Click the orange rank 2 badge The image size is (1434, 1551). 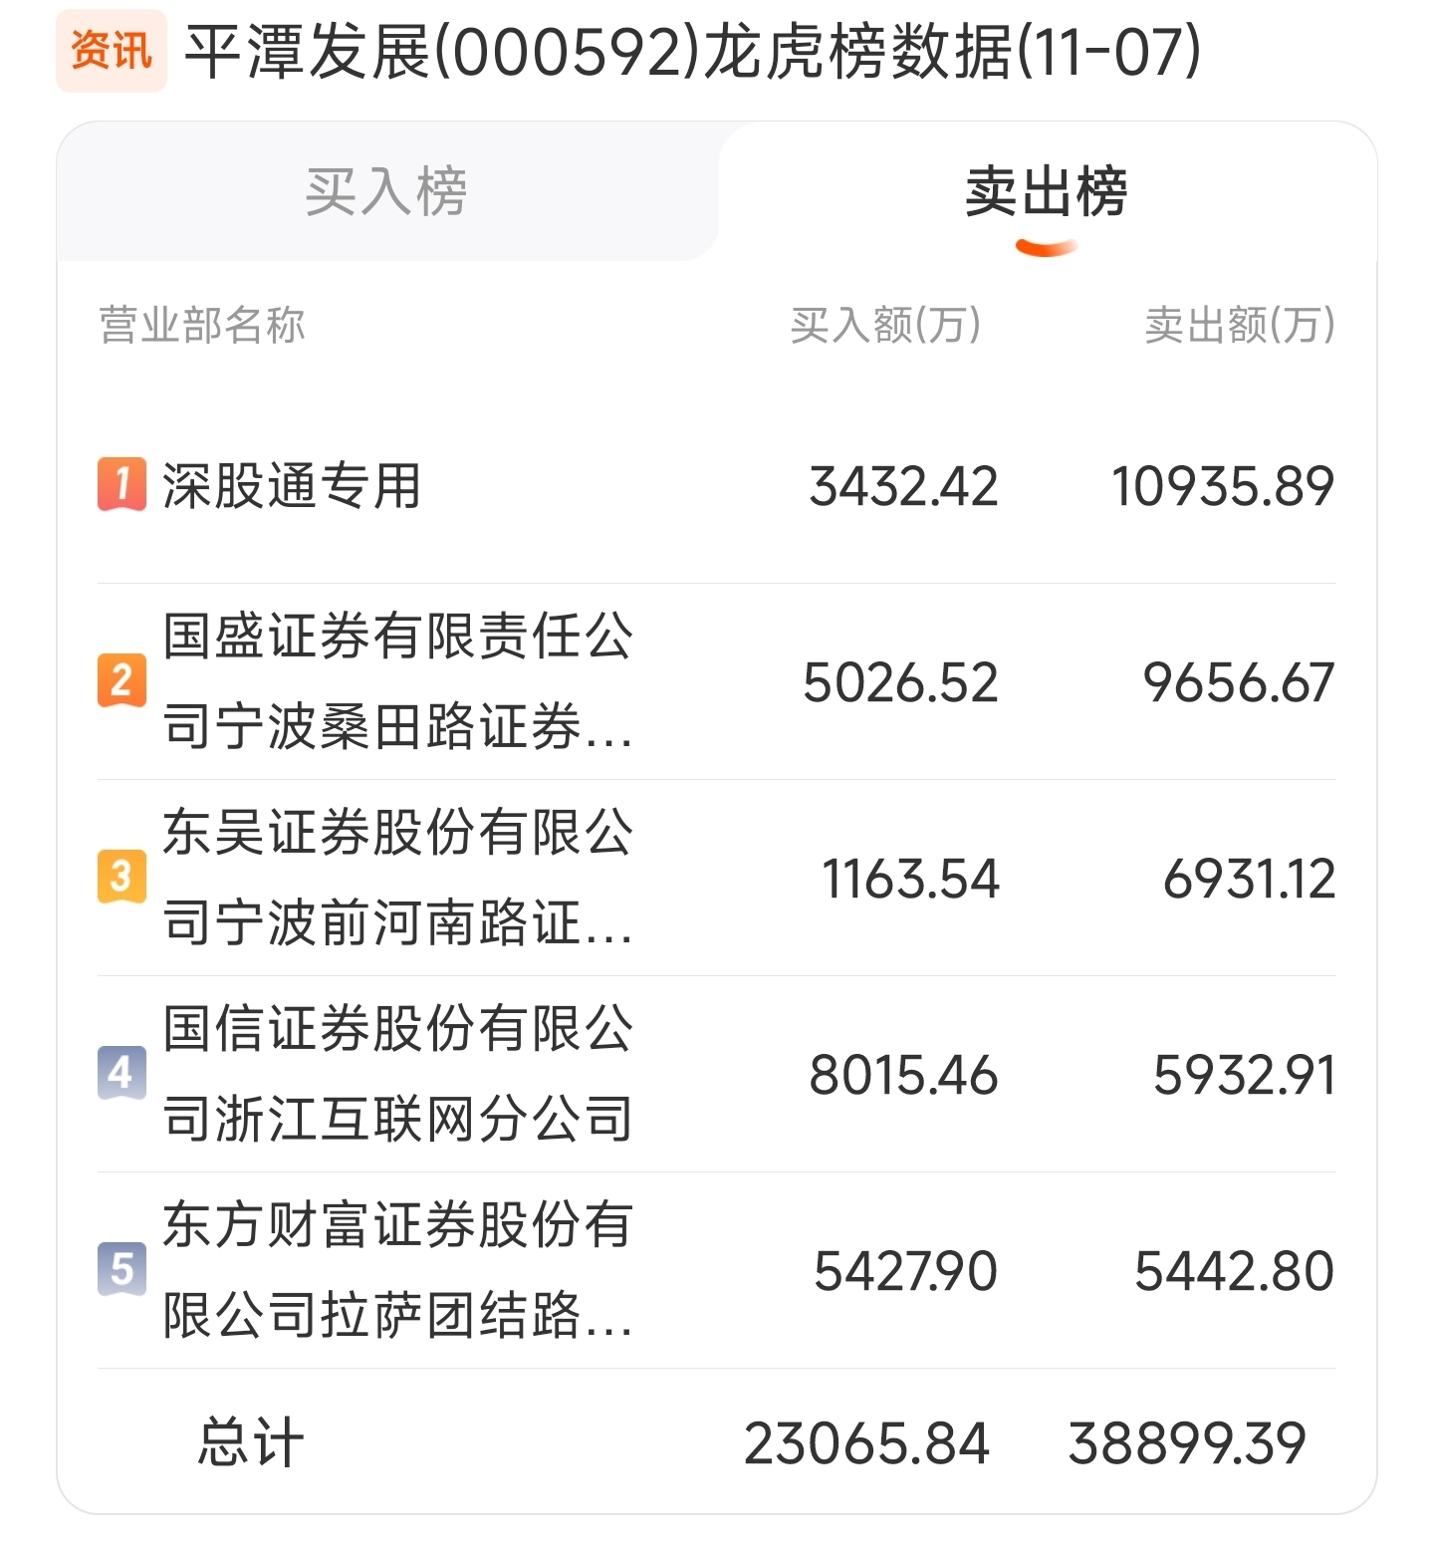coord(121,680)
